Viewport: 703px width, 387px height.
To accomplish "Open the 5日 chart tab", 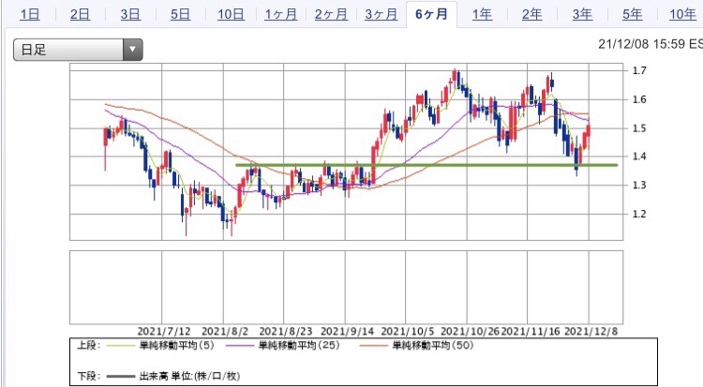I will (x=180, y=14).
